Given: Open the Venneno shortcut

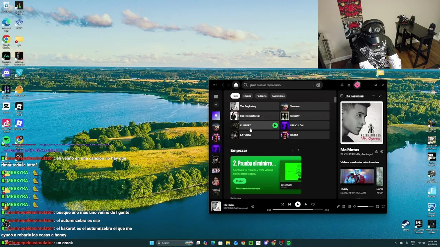Looking at the screenshot, I should tap(305, 106).
